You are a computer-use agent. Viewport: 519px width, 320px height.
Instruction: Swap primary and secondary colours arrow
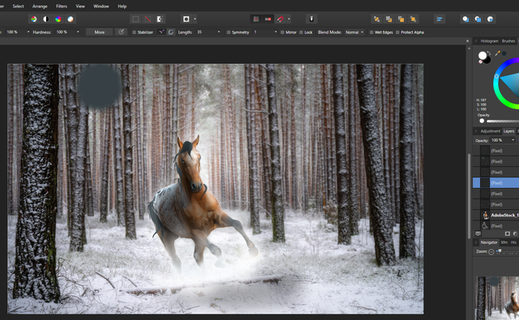(x=489, y=53)
